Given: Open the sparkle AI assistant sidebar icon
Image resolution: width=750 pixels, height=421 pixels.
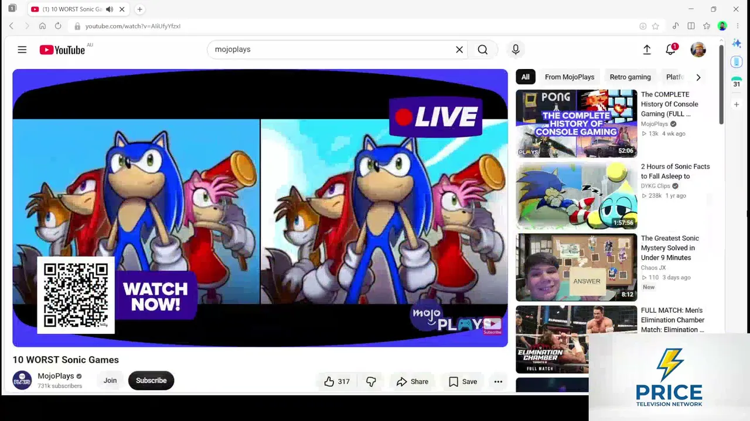Looking at the screenshot, I should click(737, 44).
